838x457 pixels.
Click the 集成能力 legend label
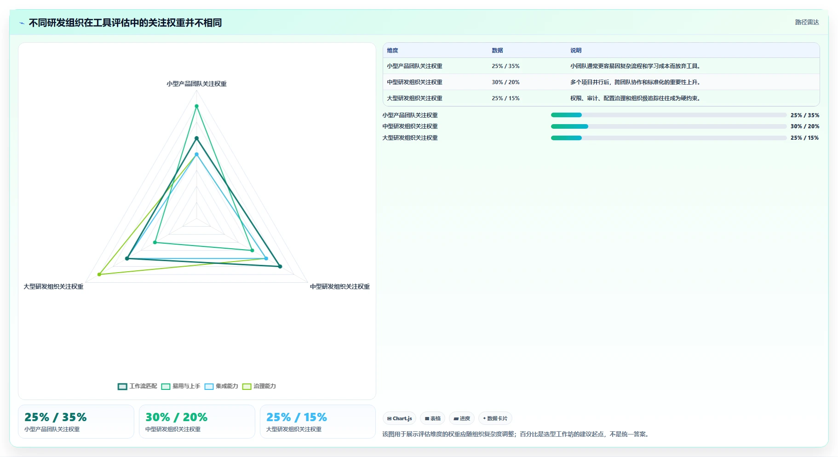(227, 386)
